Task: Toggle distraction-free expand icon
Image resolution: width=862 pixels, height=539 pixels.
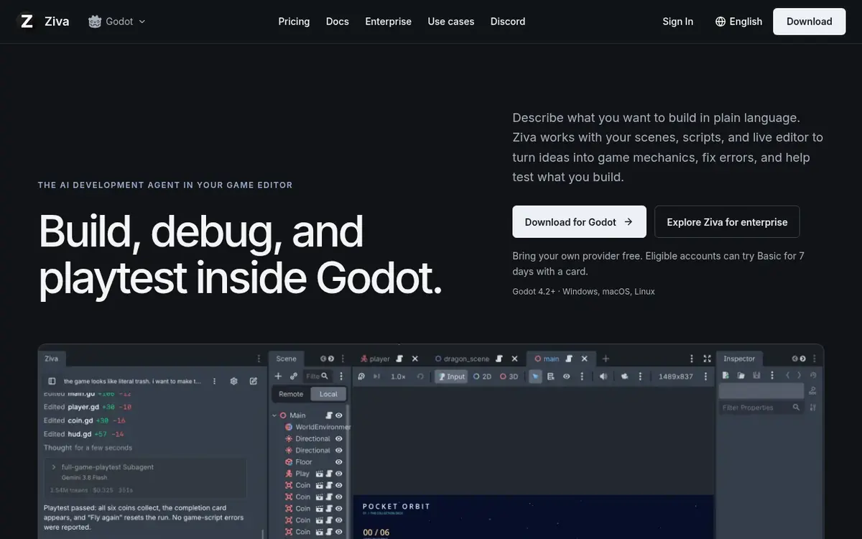Action: click(x=708, y=359)
